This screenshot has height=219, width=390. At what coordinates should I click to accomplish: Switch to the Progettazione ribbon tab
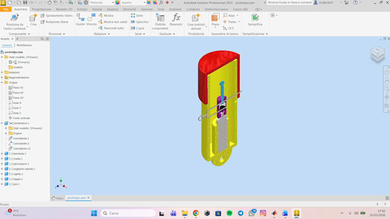41,9
